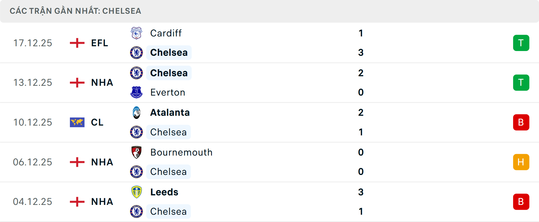The image size is (539, 222).
Task: Open the NHA label on the Leeds row
Action: pyautogui.click(x=102, y=202)
